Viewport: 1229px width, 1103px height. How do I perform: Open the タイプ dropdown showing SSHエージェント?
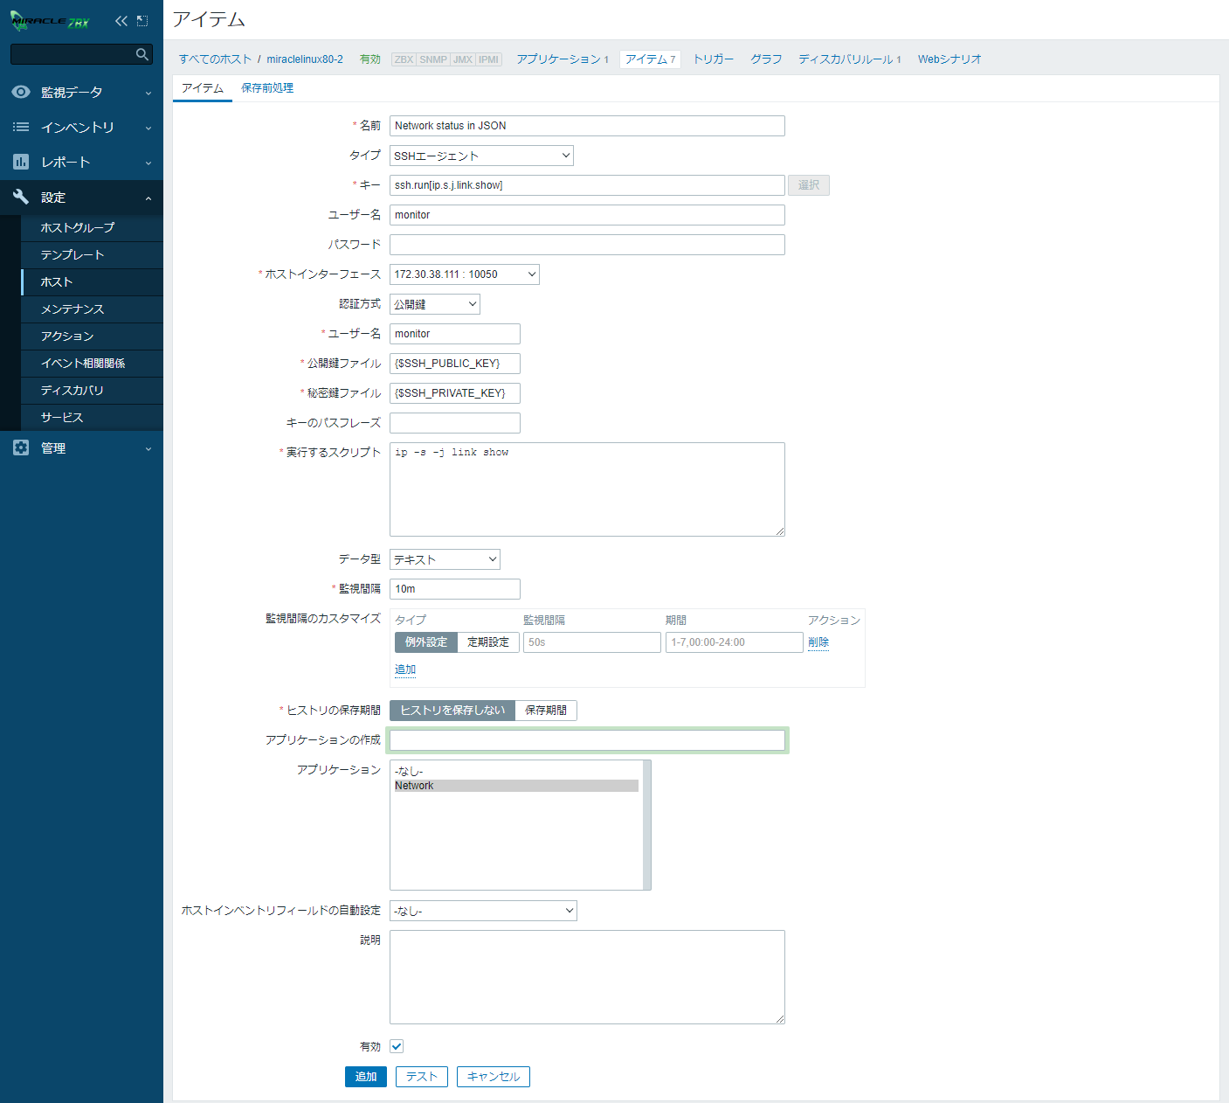pyautogui.click(x=481, y=156)
